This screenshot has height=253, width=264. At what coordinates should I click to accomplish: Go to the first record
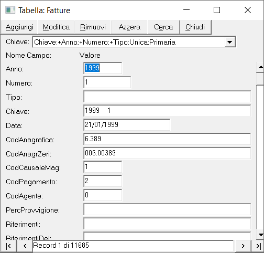[x=8, y=246]
